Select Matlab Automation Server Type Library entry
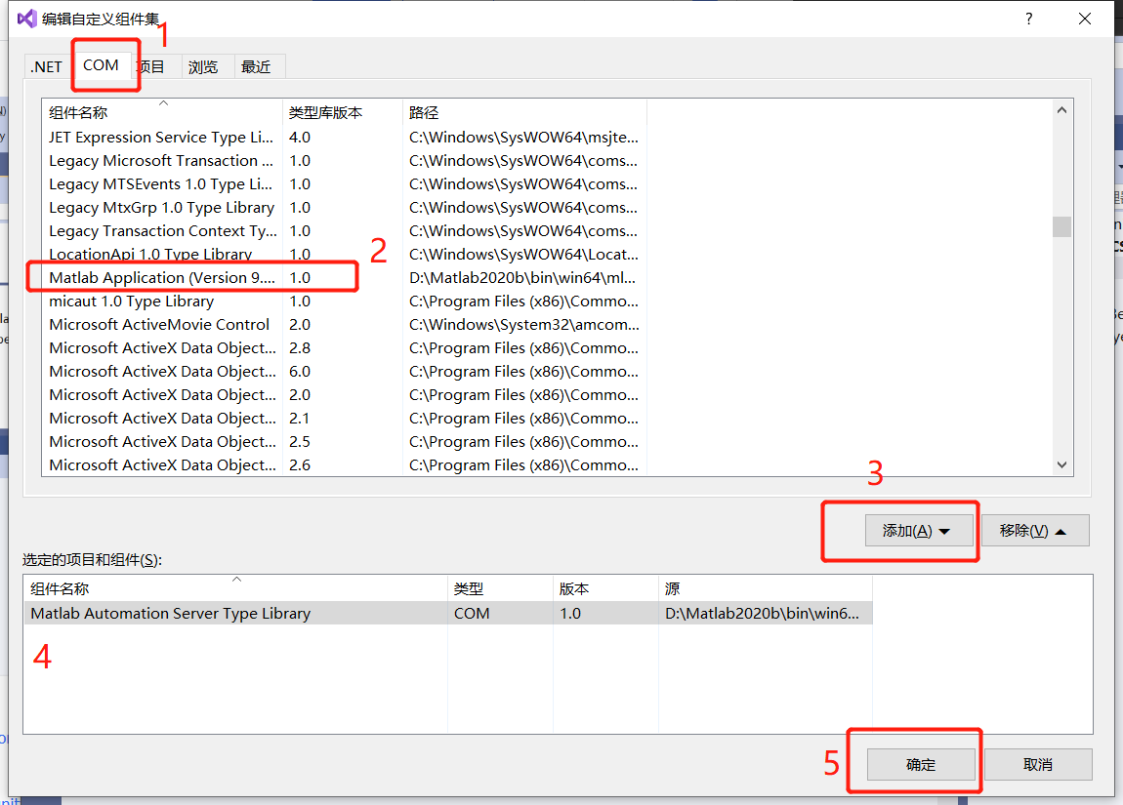Image resolution: width=1123 pixels, height=805 pixels. 171,614
